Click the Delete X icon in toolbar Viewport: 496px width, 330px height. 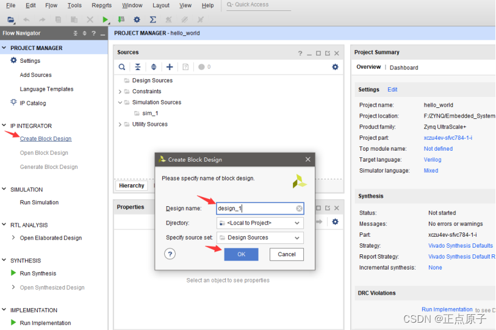click(x=90, y=20)
